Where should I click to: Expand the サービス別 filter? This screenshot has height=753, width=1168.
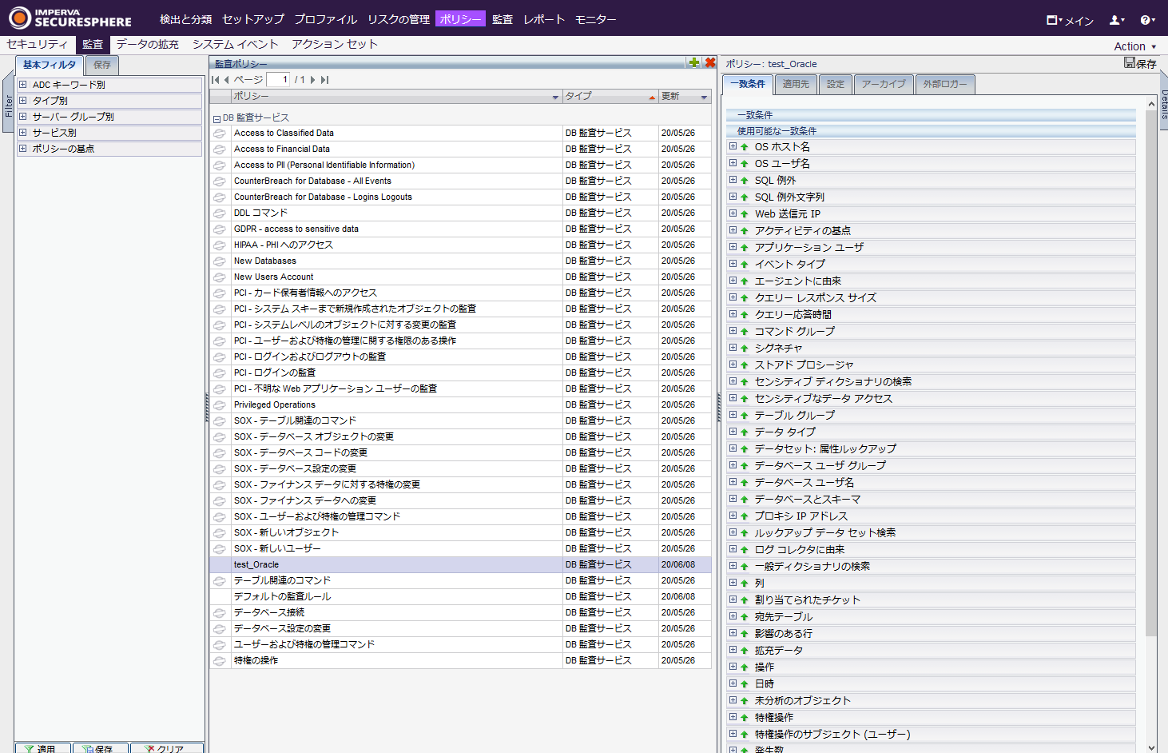[23, 132]
